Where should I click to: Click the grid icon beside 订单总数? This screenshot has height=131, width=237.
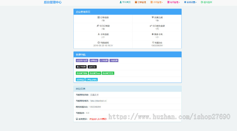coord(98,17)
